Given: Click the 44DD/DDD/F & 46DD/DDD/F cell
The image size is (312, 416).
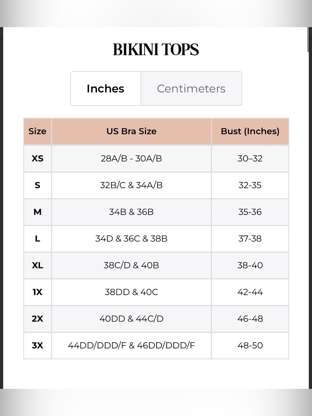Looking at the screenshot, I should coord(131,345).
